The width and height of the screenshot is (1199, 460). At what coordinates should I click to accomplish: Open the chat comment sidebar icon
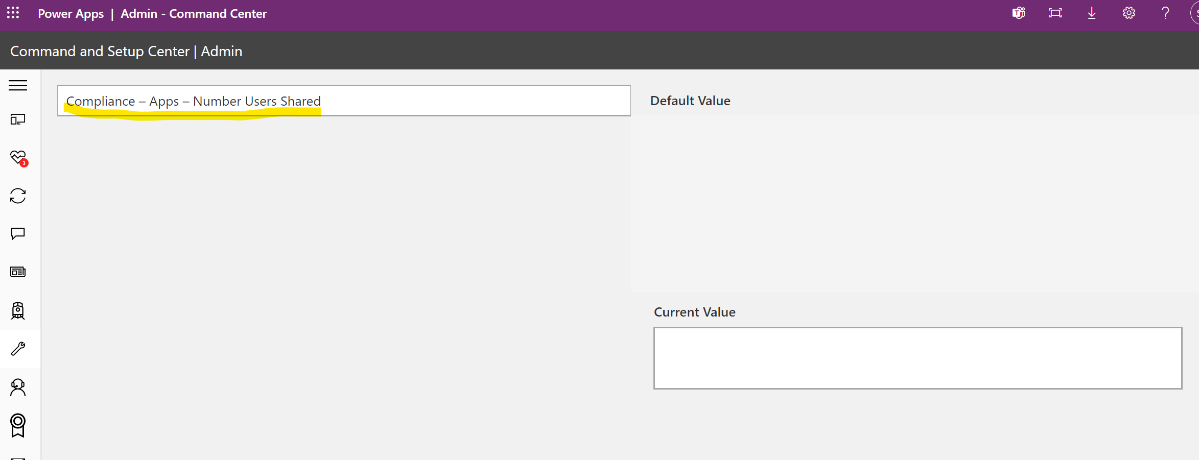18,234
